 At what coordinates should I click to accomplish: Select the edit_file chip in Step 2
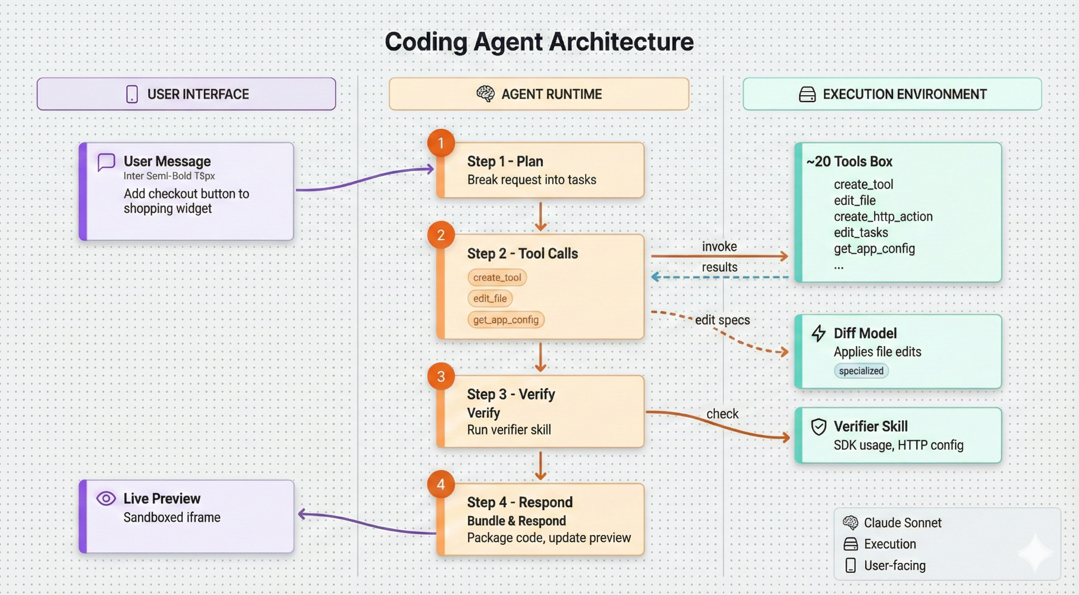coord(489,299)
